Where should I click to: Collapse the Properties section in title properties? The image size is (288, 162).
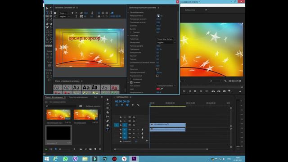pyautogui.click(x=128, y=36)
